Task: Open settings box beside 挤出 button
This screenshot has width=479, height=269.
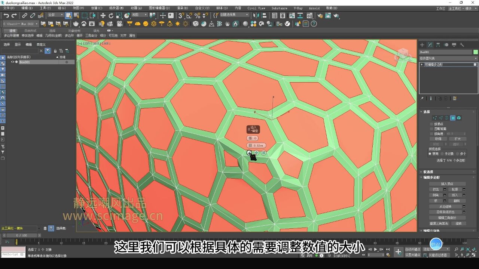Action: 445,189
